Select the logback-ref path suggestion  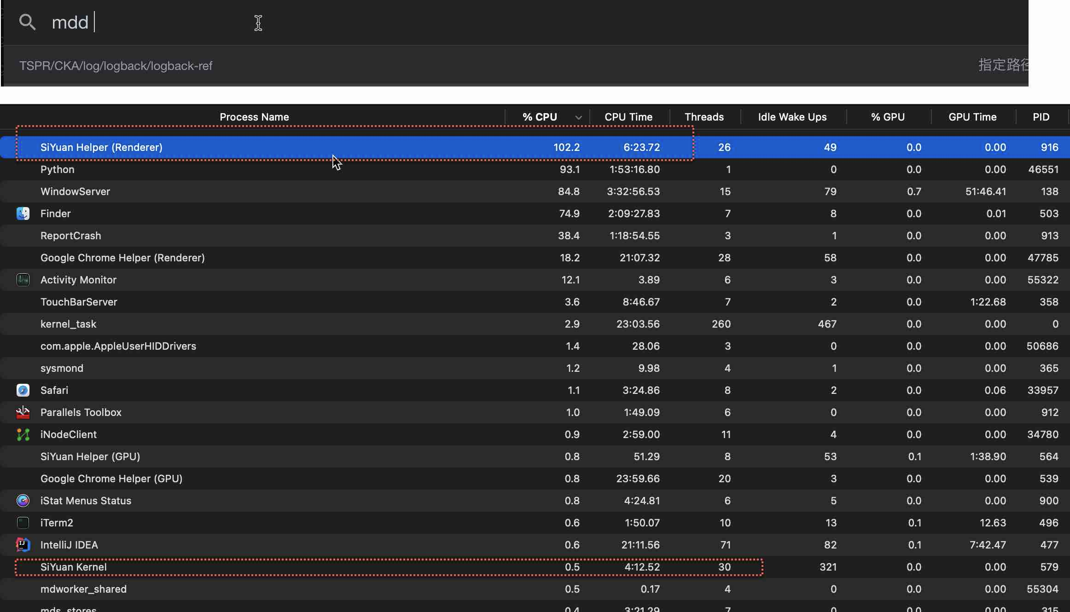(x=116, y=66)
